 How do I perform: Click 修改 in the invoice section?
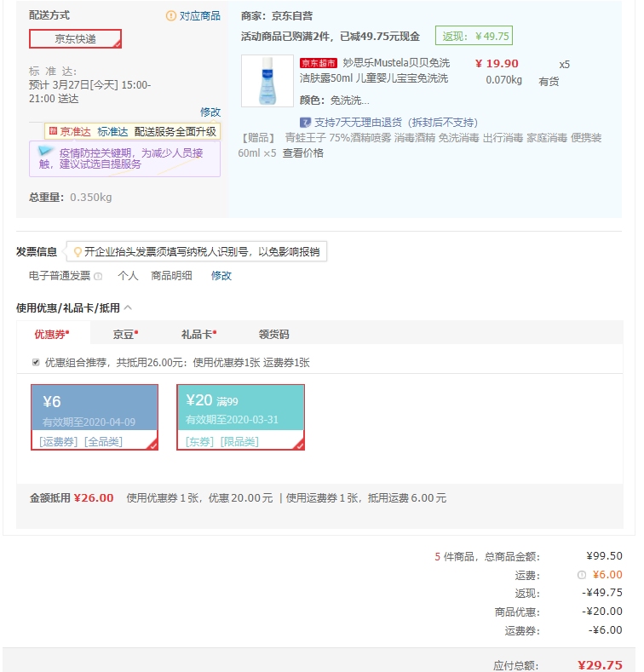[x=221, y=276]
